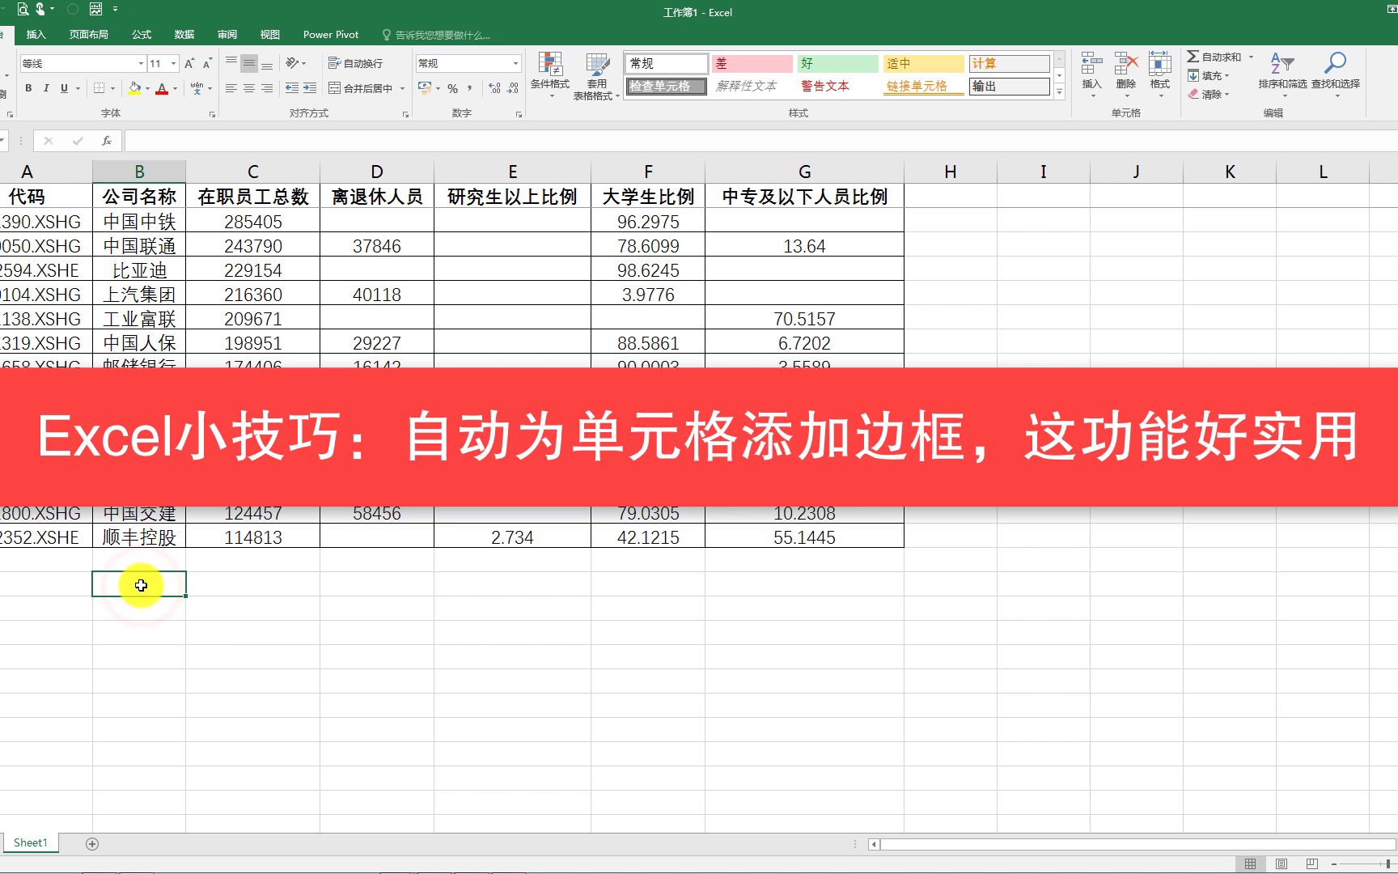Apply accounting number format icon
Viewport: 1398px width, 874px height.
point(425,88)
